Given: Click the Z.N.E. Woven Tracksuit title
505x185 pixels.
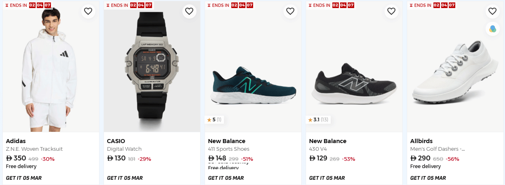Looking at the screenshot, I should click(34, 149).
